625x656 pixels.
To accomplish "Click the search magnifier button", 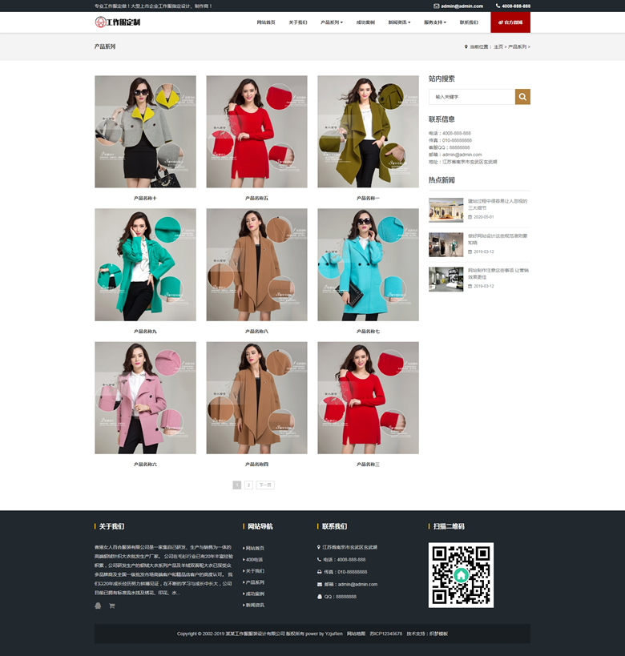I will click(x=522, y=97).
